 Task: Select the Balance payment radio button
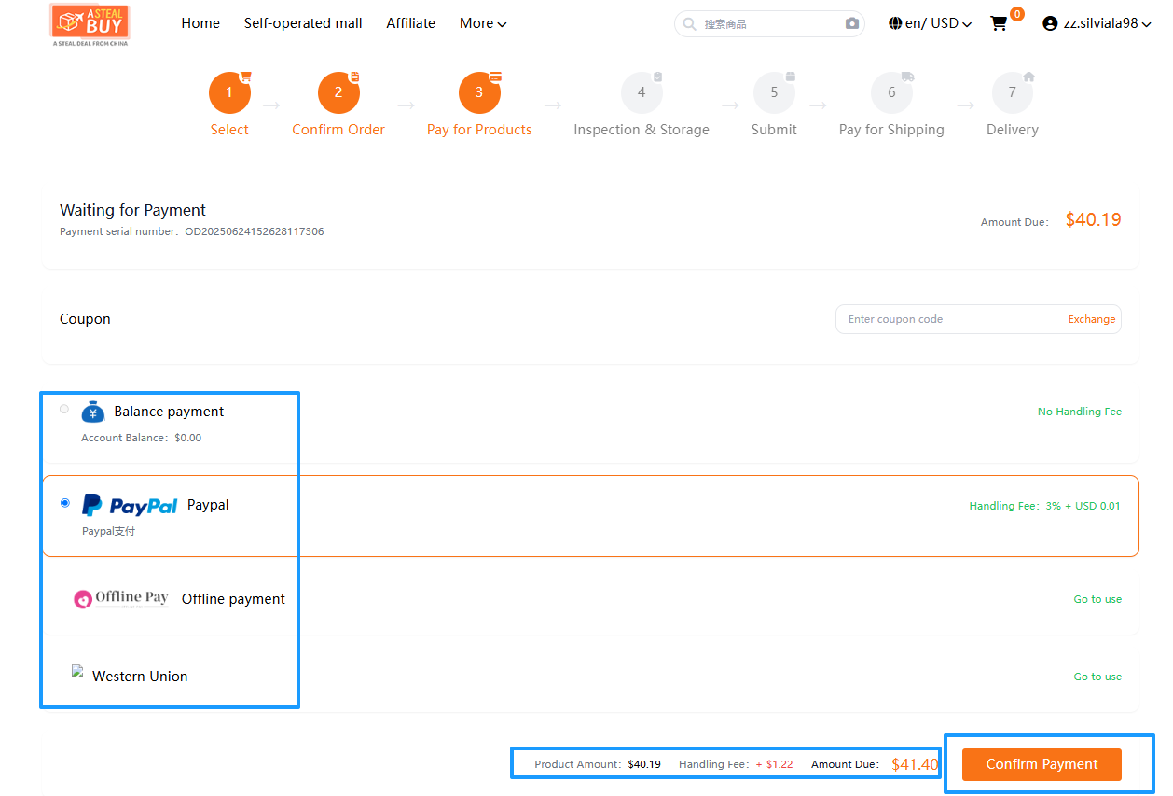63,409
